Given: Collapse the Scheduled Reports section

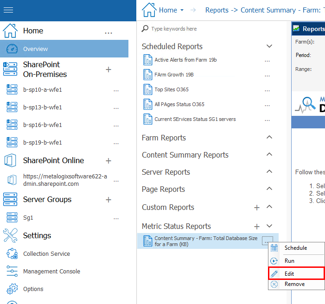Looking at the screenshot, I should point(269,46).
